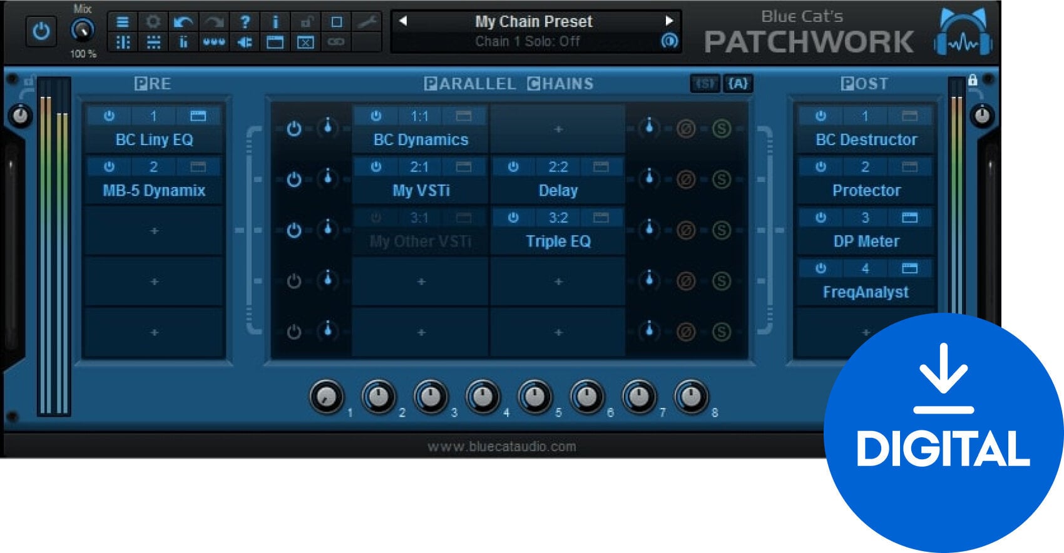
Task: Add plugin next to BC Dynamics in chain 1
Action: [x=558, y=129]
